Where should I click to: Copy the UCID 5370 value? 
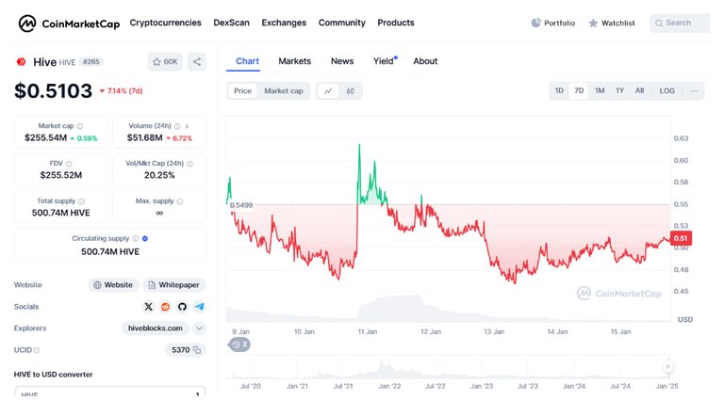click(x=197, y=350)
